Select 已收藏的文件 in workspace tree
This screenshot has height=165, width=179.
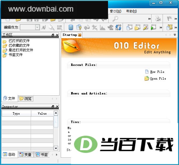[19, 45]
